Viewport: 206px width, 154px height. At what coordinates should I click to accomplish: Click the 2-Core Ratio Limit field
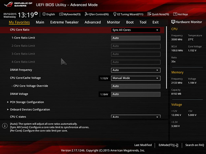pos(136,46)
